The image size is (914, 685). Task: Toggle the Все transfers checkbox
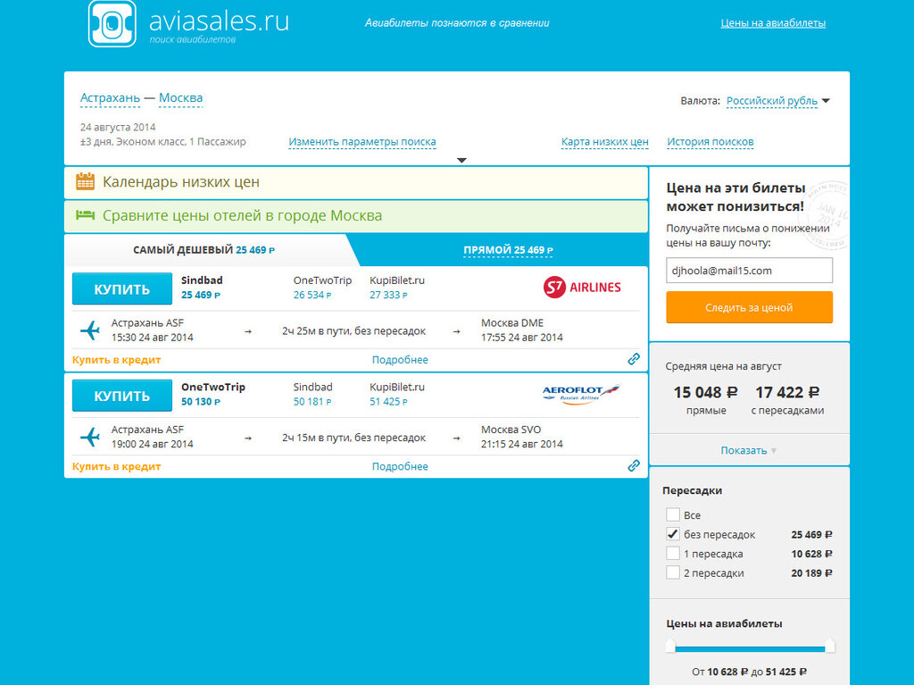pos(673,514)
